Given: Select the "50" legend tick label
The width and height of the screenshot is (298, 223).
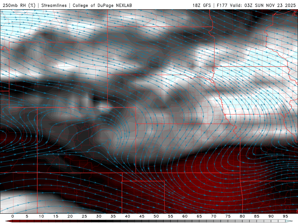Looking at the screenshot, I should 156,216.
